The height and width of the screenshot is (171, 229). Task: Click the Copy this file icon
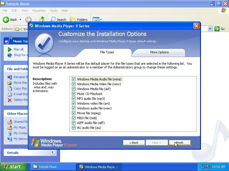click(x=10, y=88)
